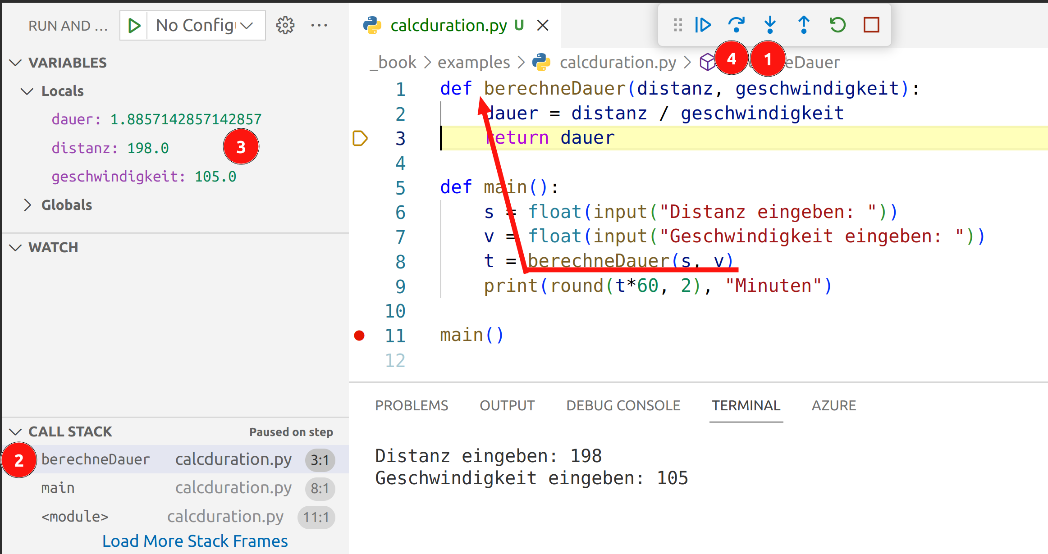Click the Python icon on calcduration.py tab
Image resolution: width=1048 pixels, height=554 pixels.
[372, 26]
